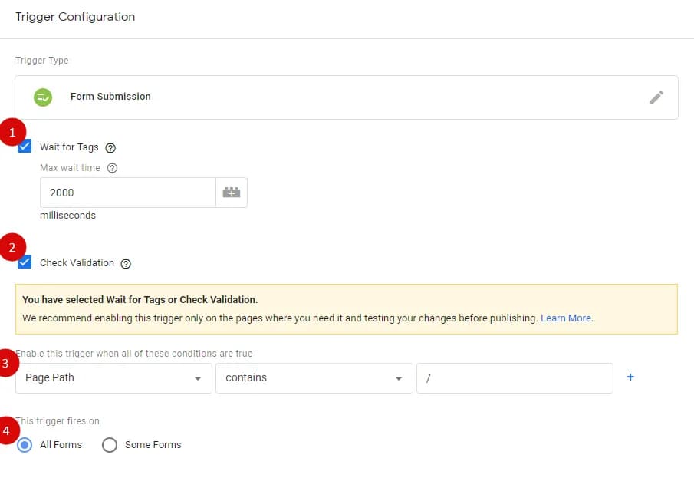Open the Max wait time help tooltip
Screen dimensions: 694x478
tap(112, 168)
